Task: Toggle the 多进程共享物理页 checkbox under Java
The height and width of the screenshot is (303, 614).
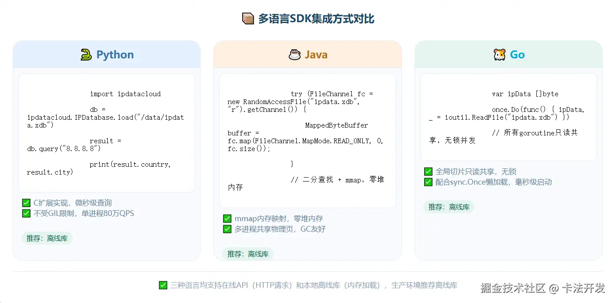Action: [227, 229]
